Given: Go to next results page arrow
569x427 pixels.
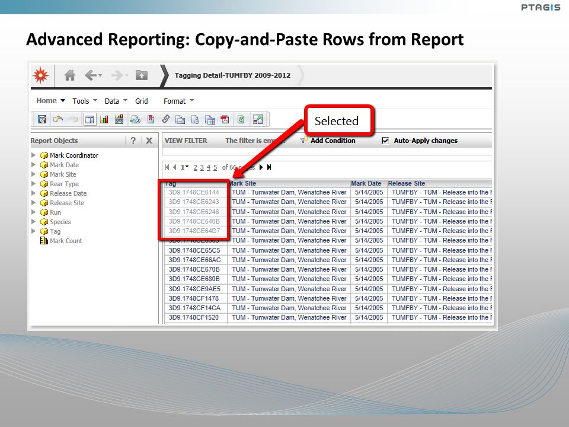Looking at the screenshot, I should 261,167.
